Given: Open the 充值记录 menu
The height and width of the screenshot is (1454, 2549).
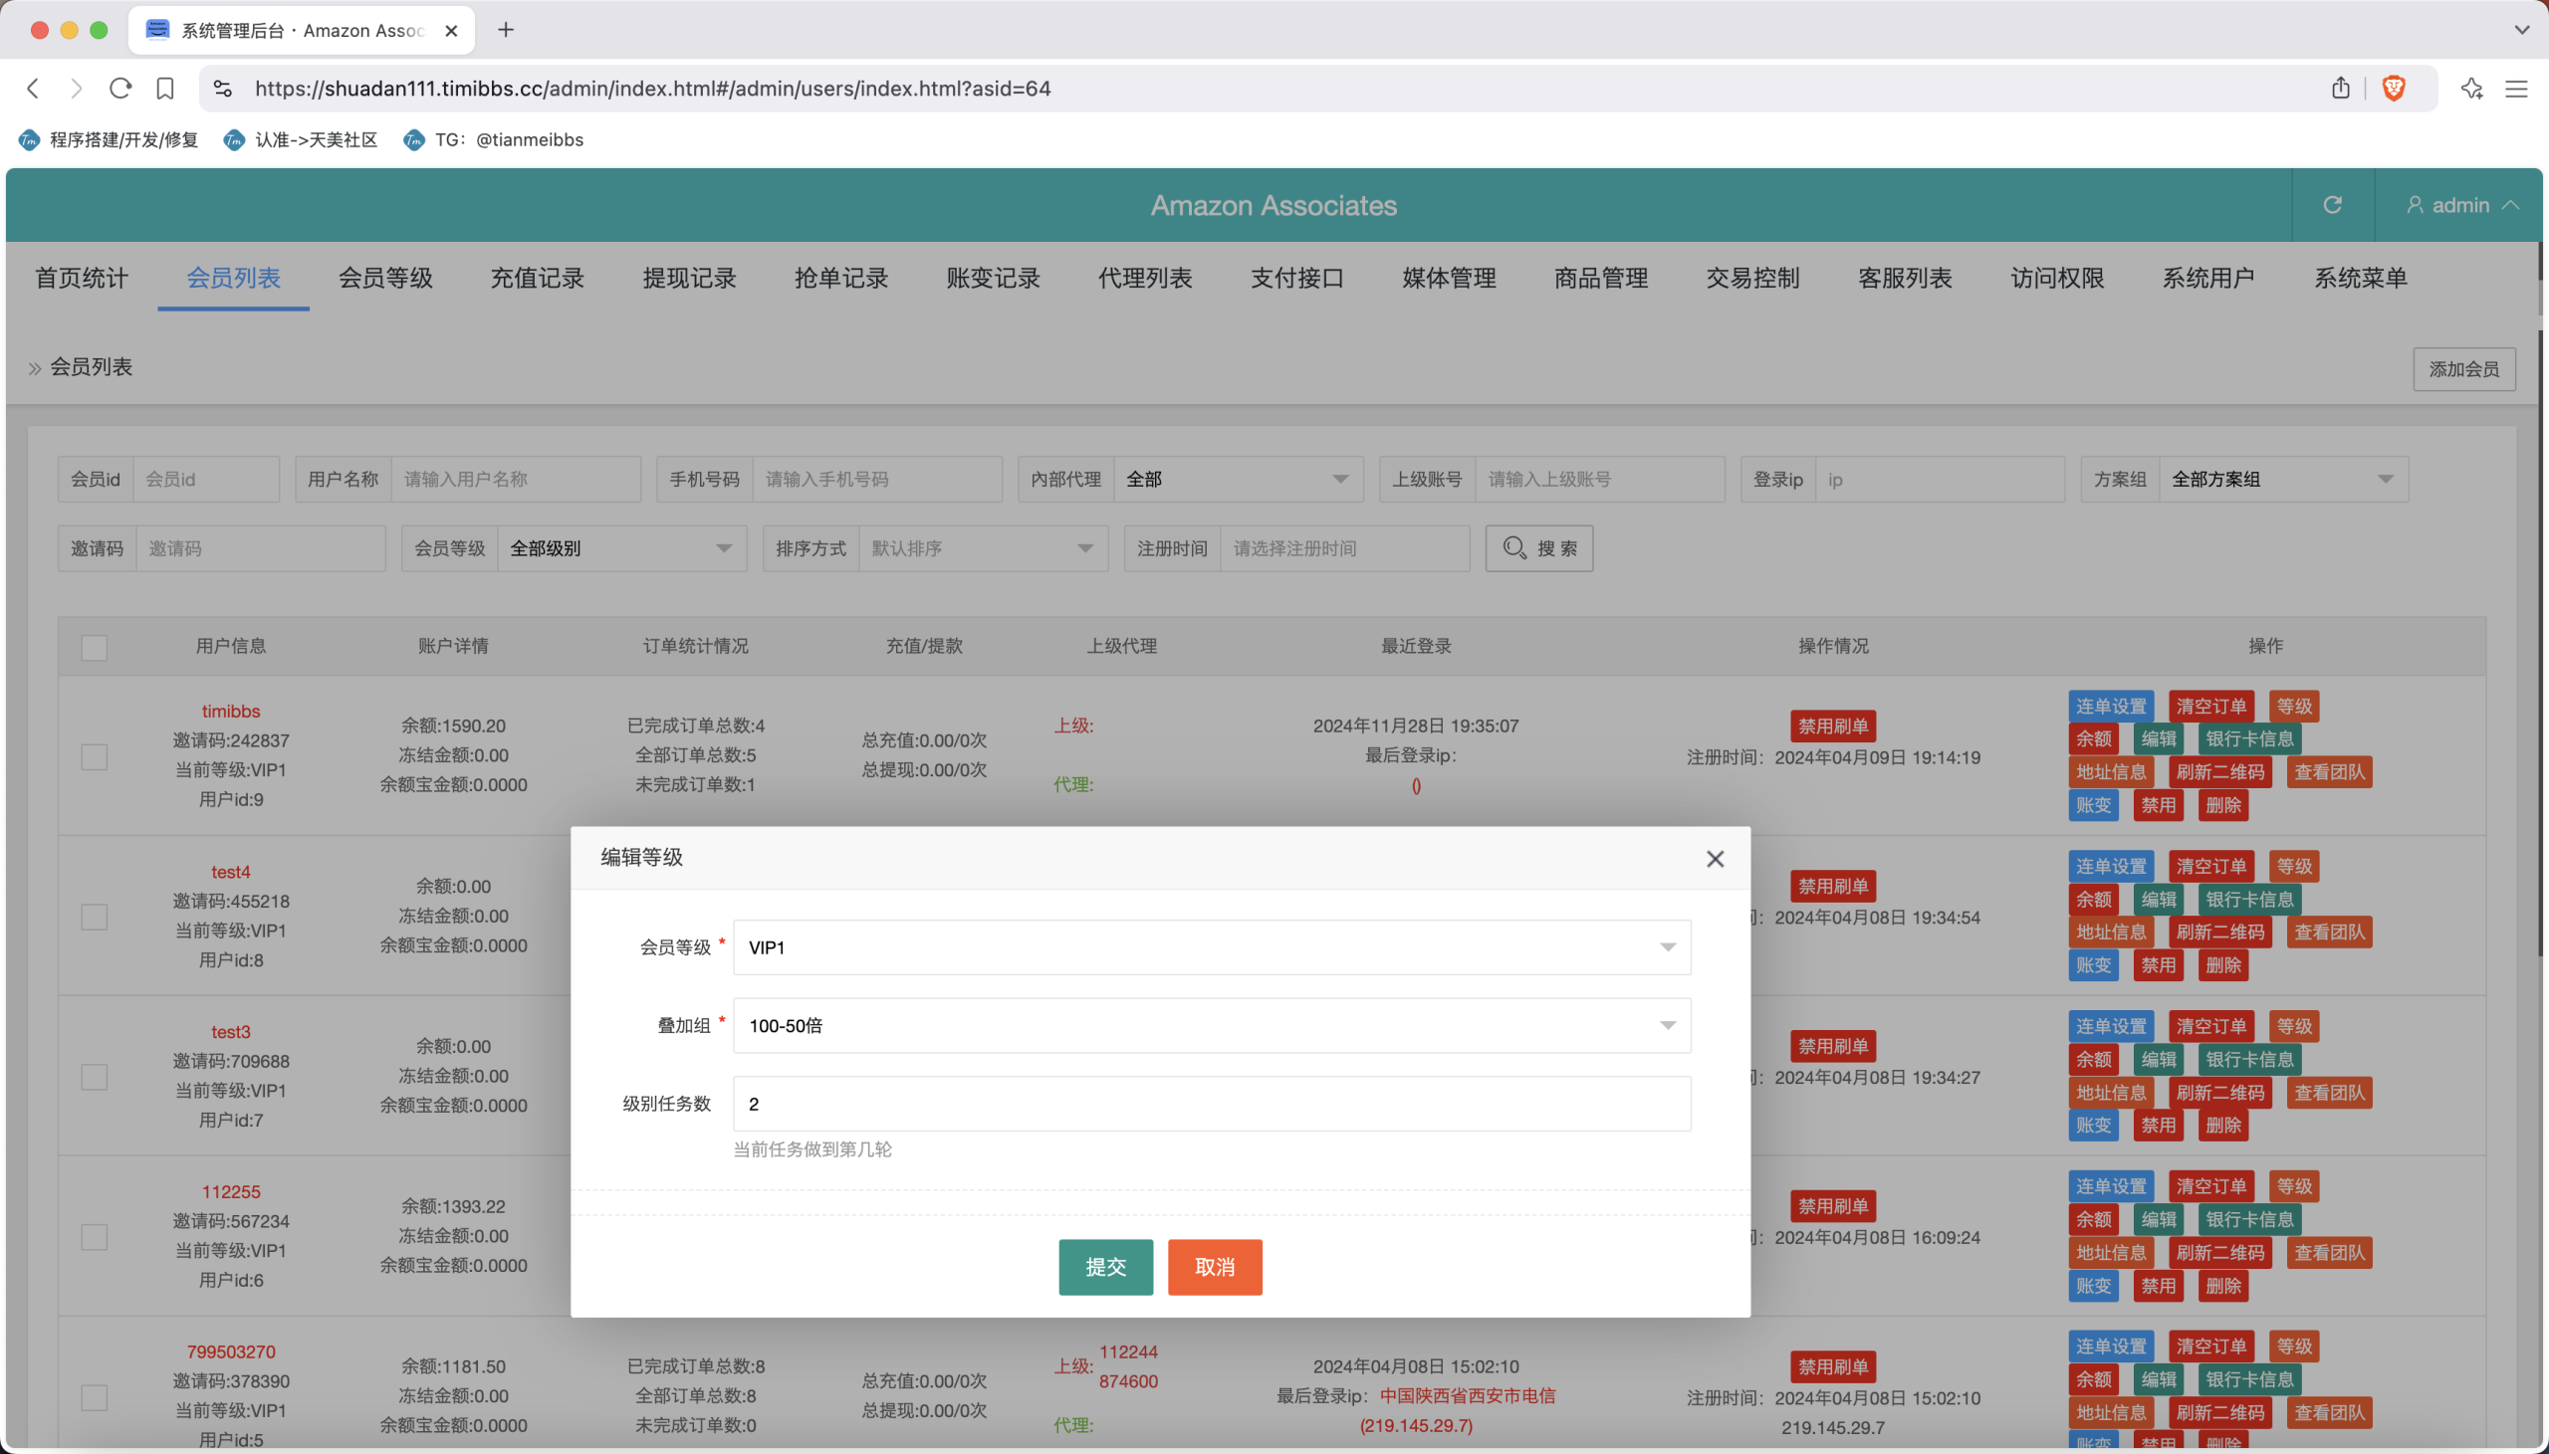Looking at the screenshot, I should 537,278.
